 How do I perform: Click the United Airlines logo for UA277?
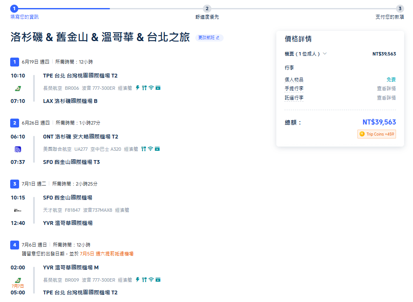pos(18,149)
